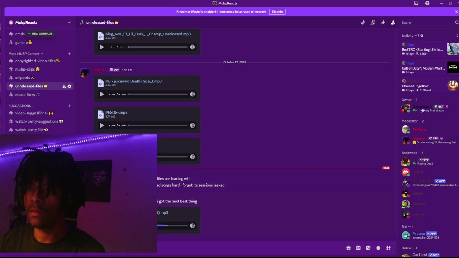Open file icon of Death Race attachment
Viewport: 459px width, 258px height.
[100, 83]
